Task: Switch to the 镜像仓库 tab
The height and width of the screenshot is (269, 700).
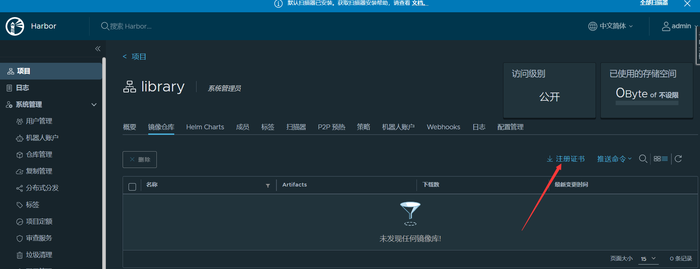Action: (x=161, y=127)
